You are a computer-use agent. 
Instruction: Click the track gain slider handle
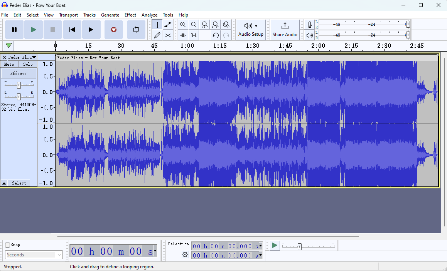19,85
